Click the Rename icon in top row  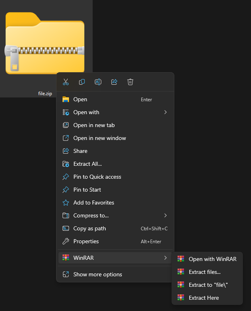pos(98,82)
